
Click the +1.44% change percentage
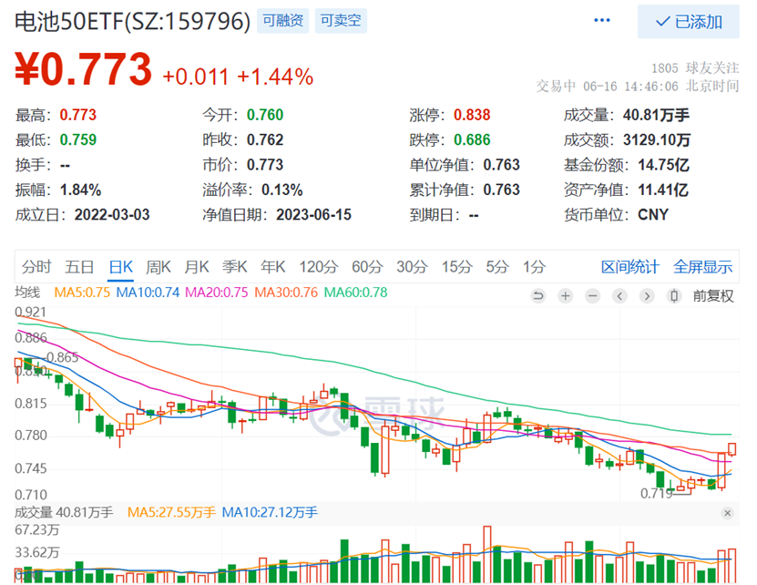click(275, 77)
